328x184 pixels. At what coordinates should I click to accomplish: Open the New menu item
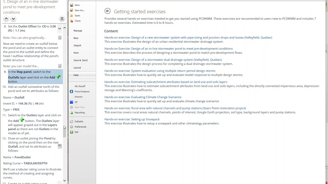(76, 38)
